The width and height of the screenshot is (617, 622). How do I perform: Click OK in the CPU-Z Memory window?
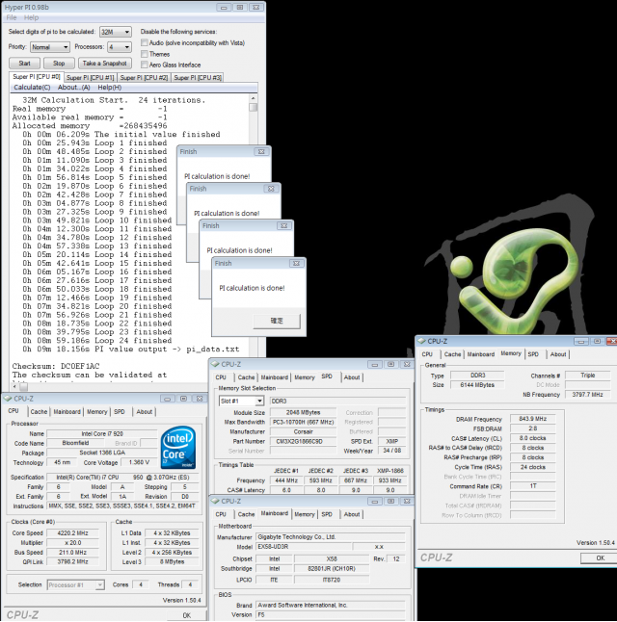coord(600,557)
